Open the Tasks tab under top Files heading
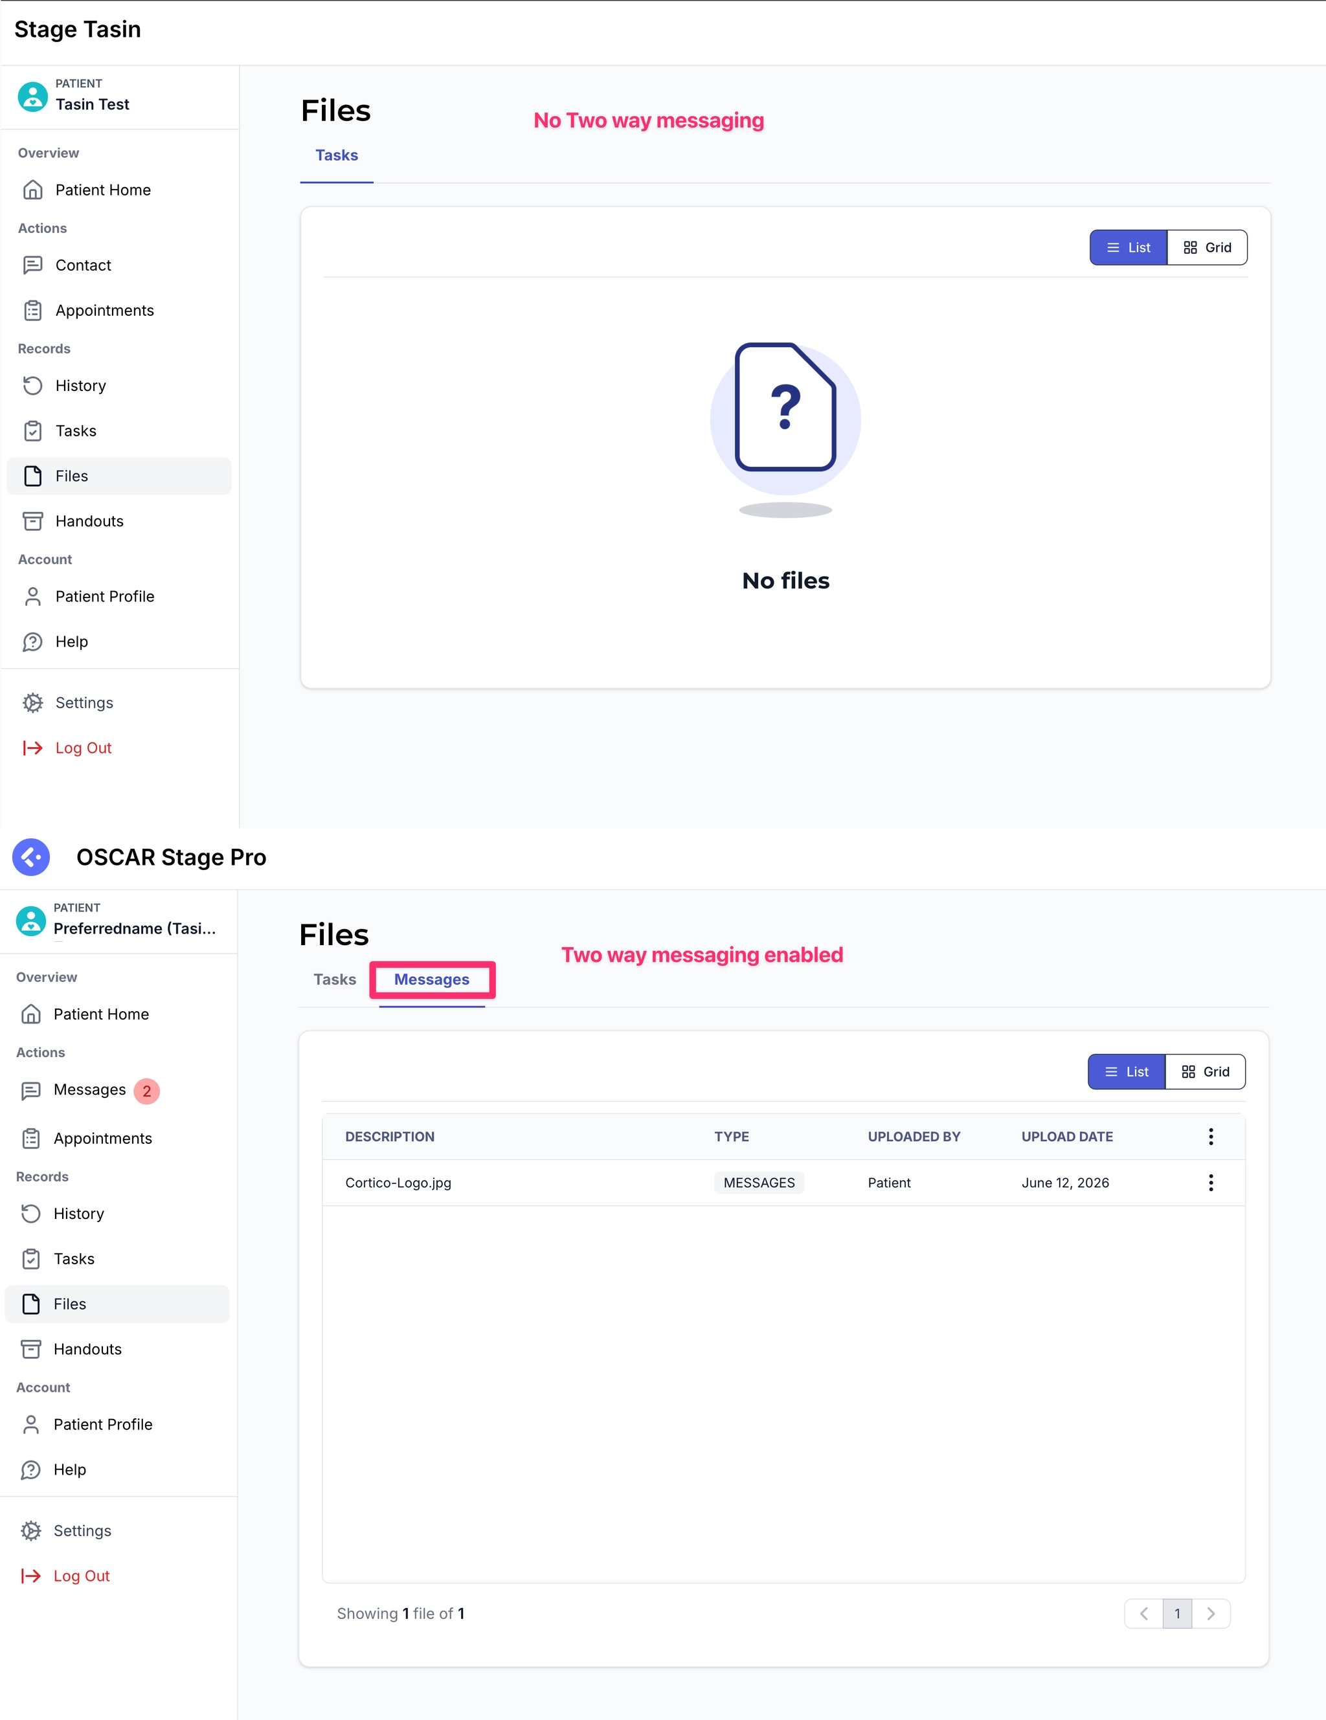1326x1720 pixels. coord(337,156)
